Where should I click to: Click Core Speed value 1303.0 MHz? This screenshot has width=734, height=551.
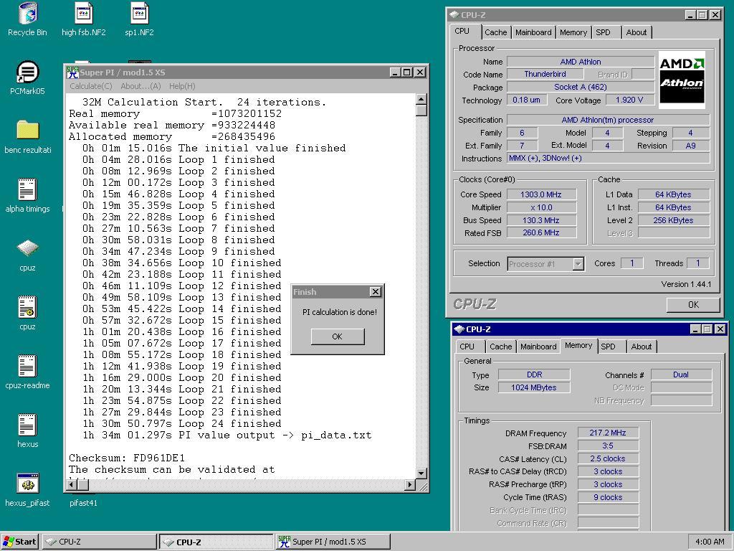(x=541, y=194)
